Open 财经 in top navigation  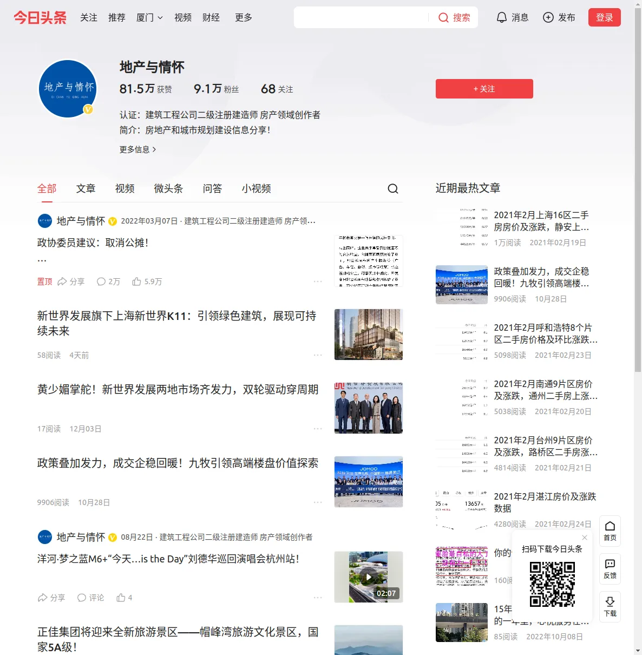[x=211, y=17]
